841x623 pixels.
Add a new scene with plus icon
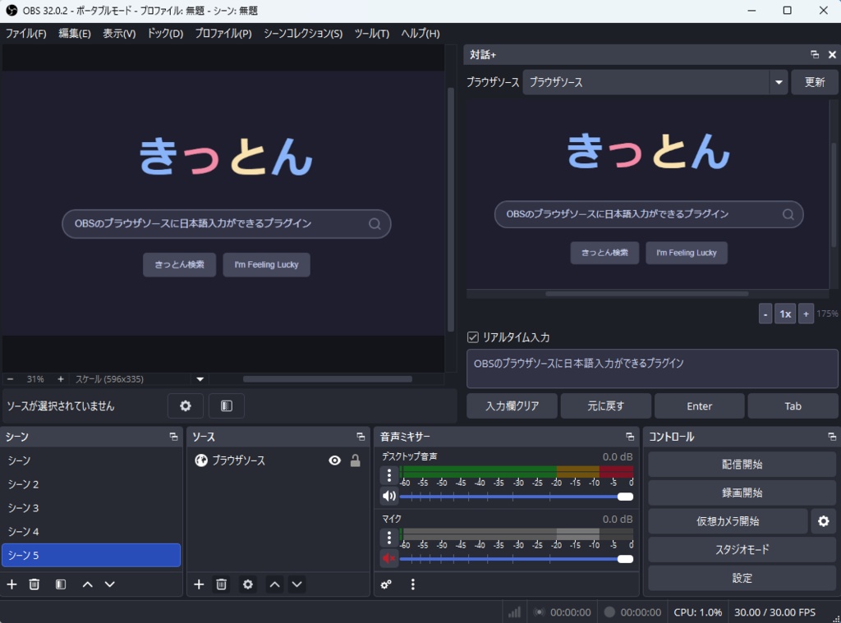11,584
